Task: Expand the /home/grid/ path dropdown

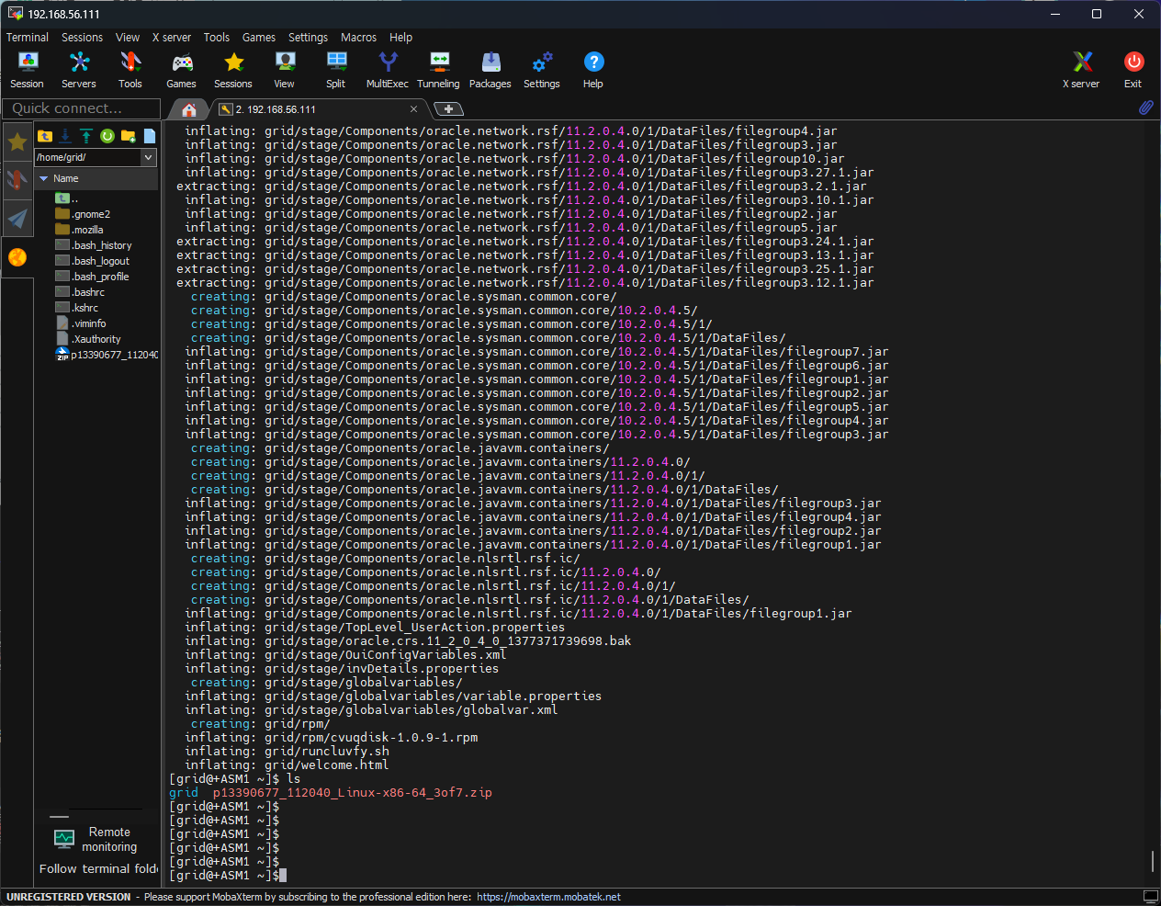Action: (148, 157)
